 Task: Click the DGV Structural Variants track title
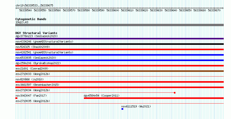[36, 33]
